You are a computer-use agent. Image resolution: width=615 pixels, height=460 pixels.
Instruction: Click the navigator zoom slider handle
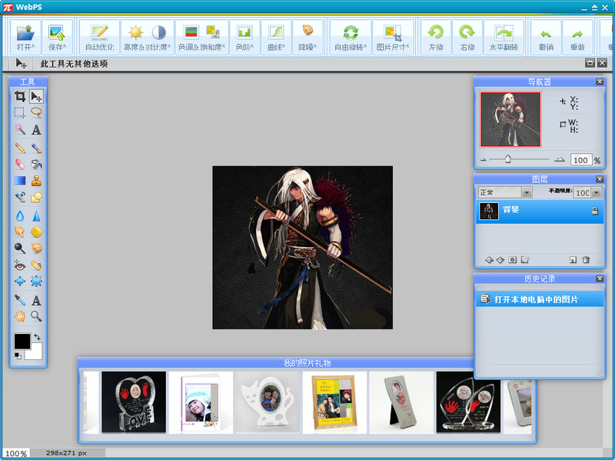508,159
